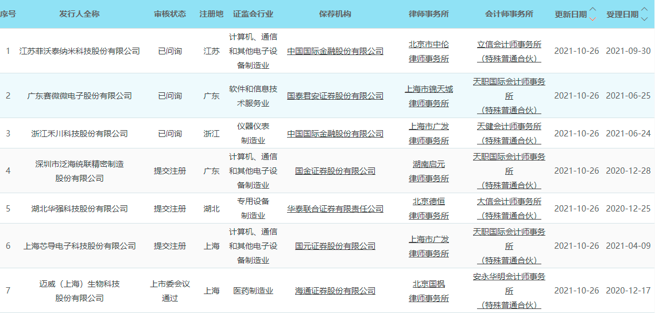Open 北京德恒律师事务所 link

pyautogui.click(x=429, y=209)
